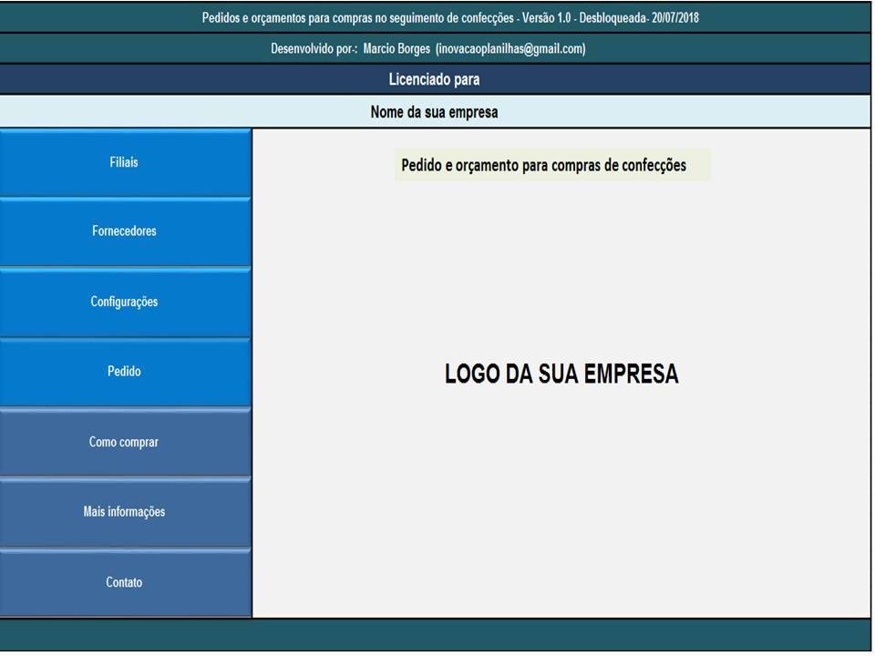Click the Contato button

(125, 582)
